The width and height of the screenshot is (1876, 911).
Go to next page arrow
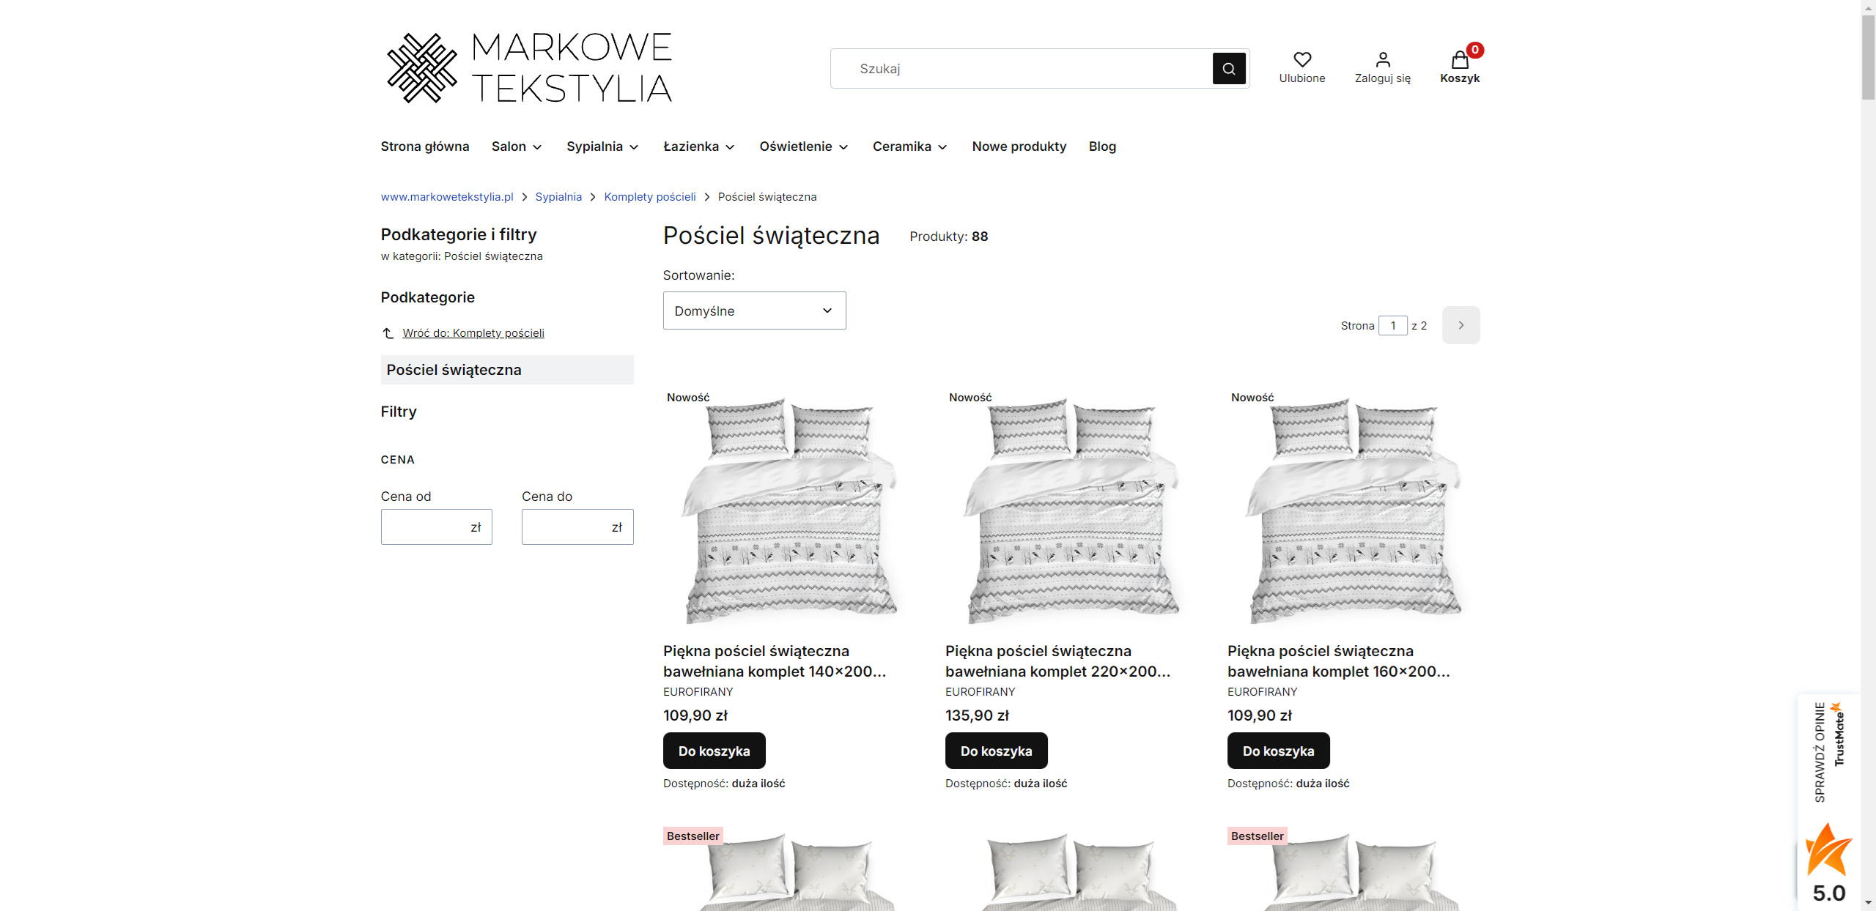point(1460,325)
